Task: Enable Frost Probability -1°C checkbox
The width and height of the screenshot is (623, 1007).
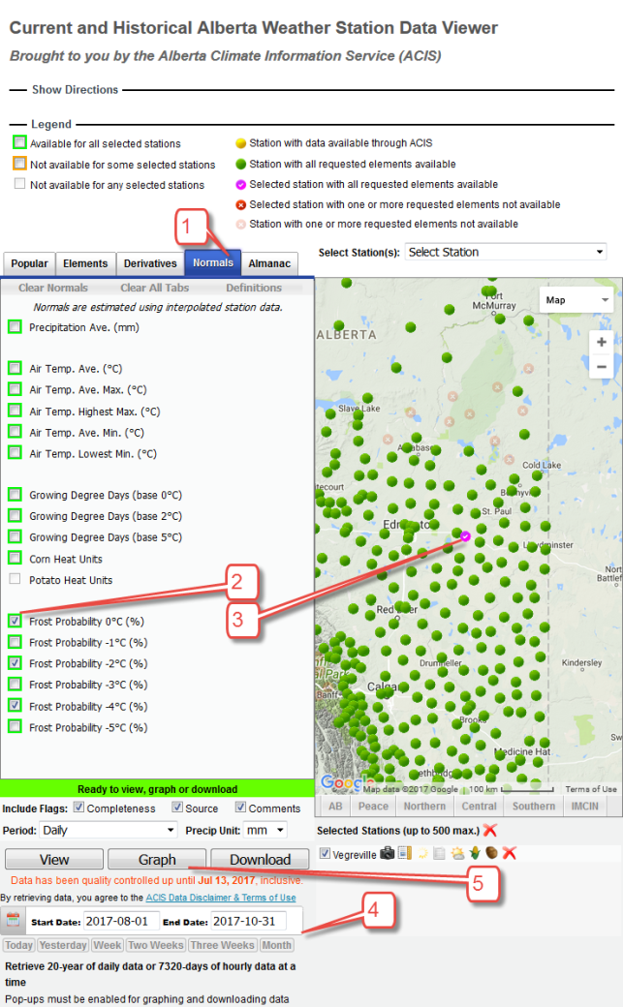Action: point(15,642)
